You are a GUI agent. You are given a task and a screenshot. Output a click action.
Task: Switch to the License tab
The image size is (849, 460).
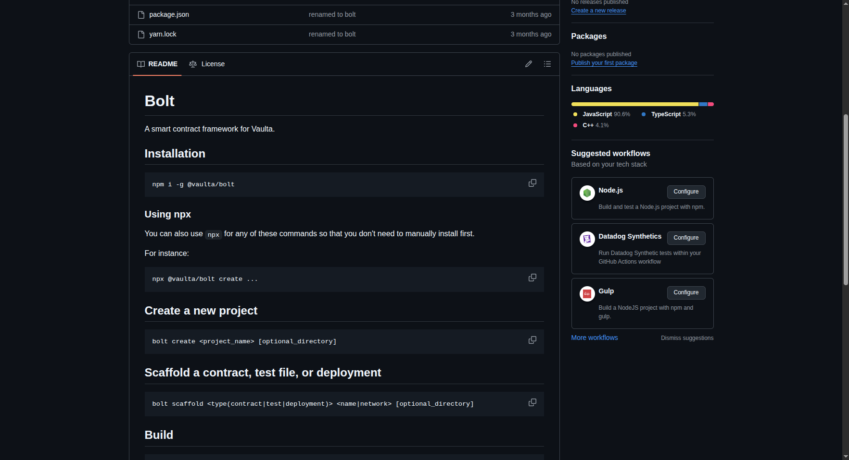pos(207,64)
